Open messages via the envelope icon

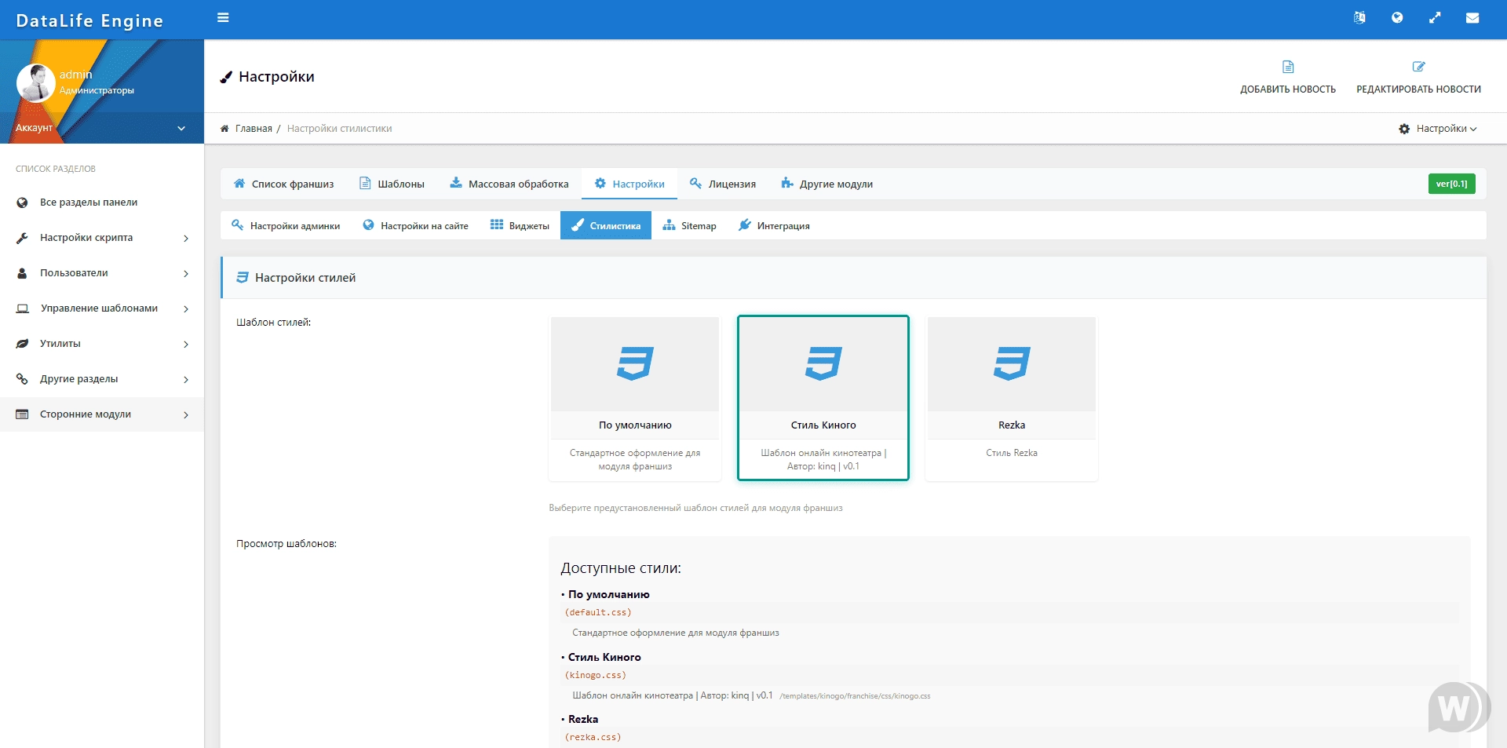1472,17
